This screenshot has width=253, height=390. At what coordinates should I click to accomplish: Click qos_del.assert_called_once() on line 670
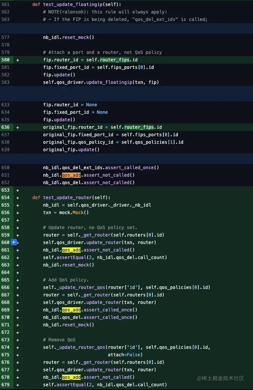pos(99,317)
